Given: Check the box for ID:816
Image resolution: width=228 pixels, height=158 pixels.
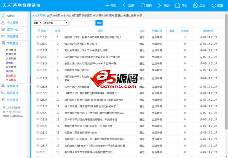Looking at the screenshot, I should (x=38, y=152).
